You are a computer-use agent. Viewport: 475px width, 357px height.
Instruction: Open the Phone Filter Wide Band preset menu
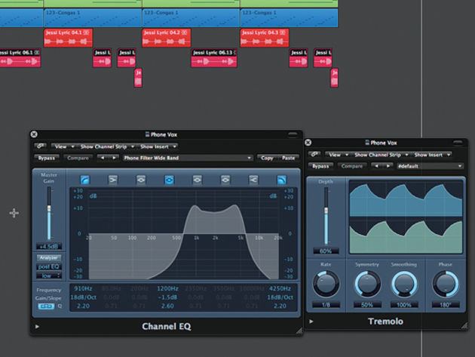[187, 158]
